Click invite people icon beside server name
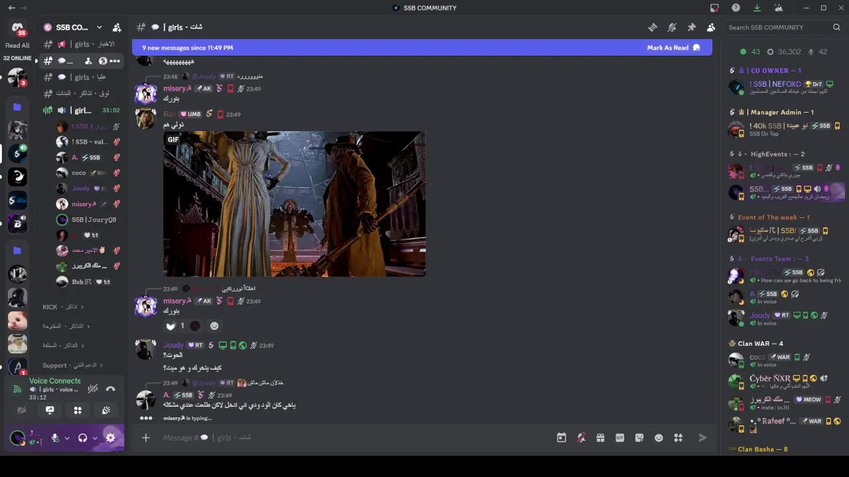 pyautogui.click(x=117, y=27)
